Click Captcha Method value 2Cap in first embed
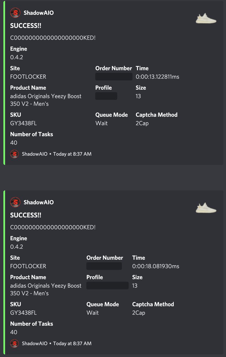Screen dimensions: 226x357 142,123
